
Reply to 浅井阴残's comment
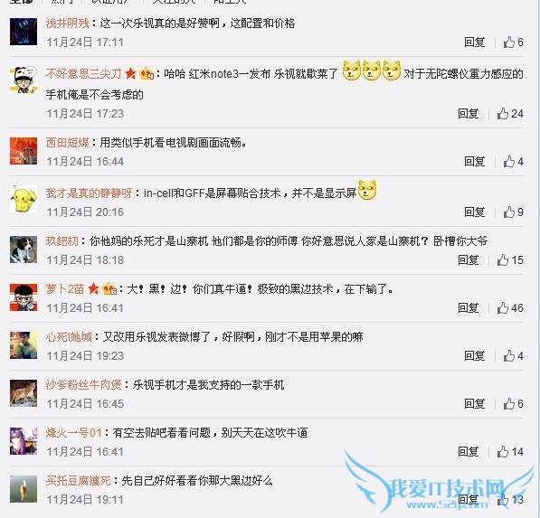[x=474, y=42]
